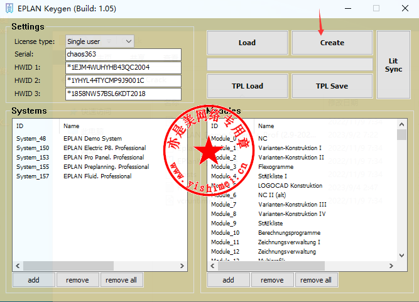This screenshot has width=419, height=302.
Task: Minimize the EPLAN Keygen window
Action: point(348,8)
